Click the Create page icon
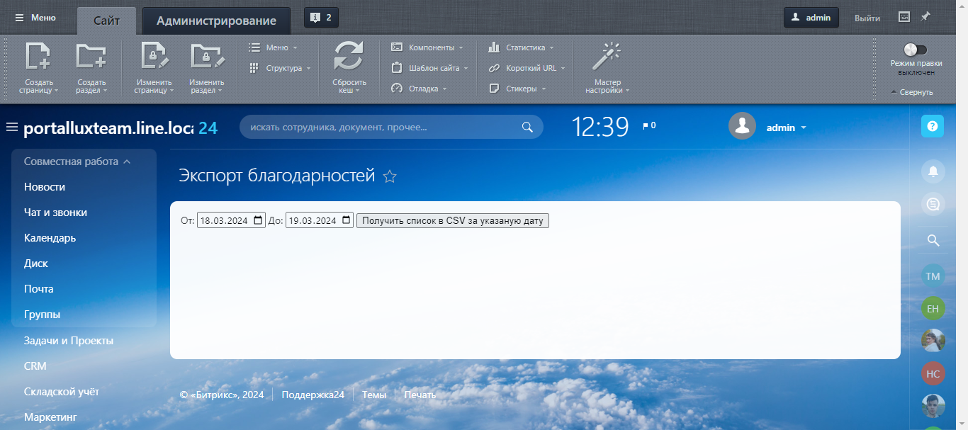The width and height of the screenshot is (968, 430). tap(37, 57)
